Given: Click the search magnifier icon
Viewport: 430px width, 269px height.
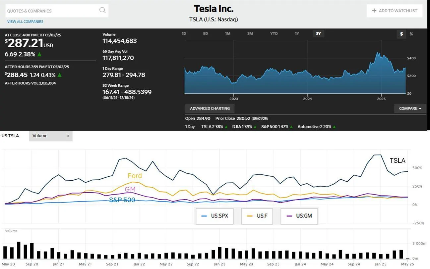Looking at the screenshot, I should pos(102,10).
